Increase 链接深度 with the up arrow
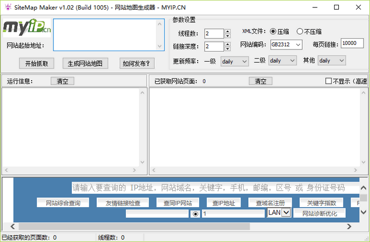This screenshot has width=370, height=242. [x=227, y=44]
